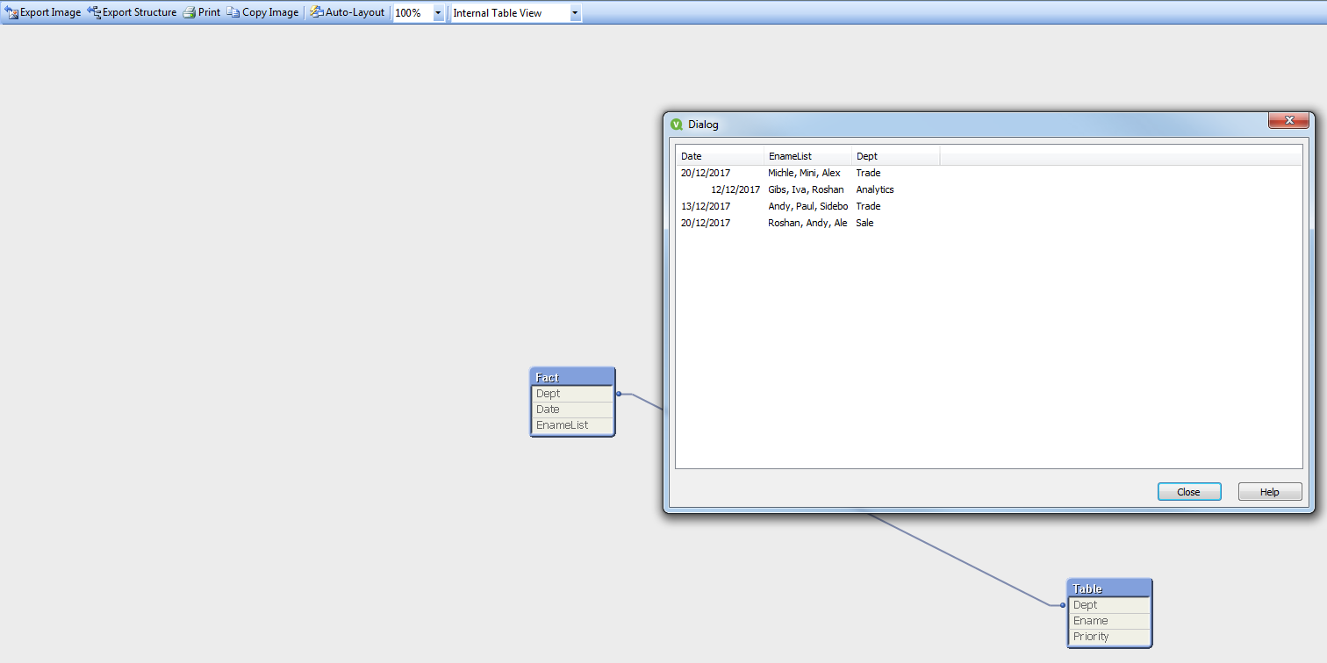Click the Copy Image toolbar icon
Screen dimensions: 1327x663
[233, 13]
